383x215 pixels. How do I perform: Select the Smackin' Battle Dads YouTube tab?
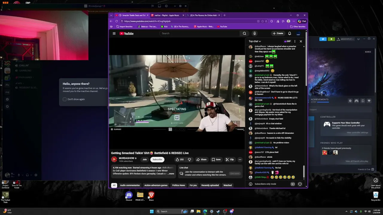tap(132, 15)
